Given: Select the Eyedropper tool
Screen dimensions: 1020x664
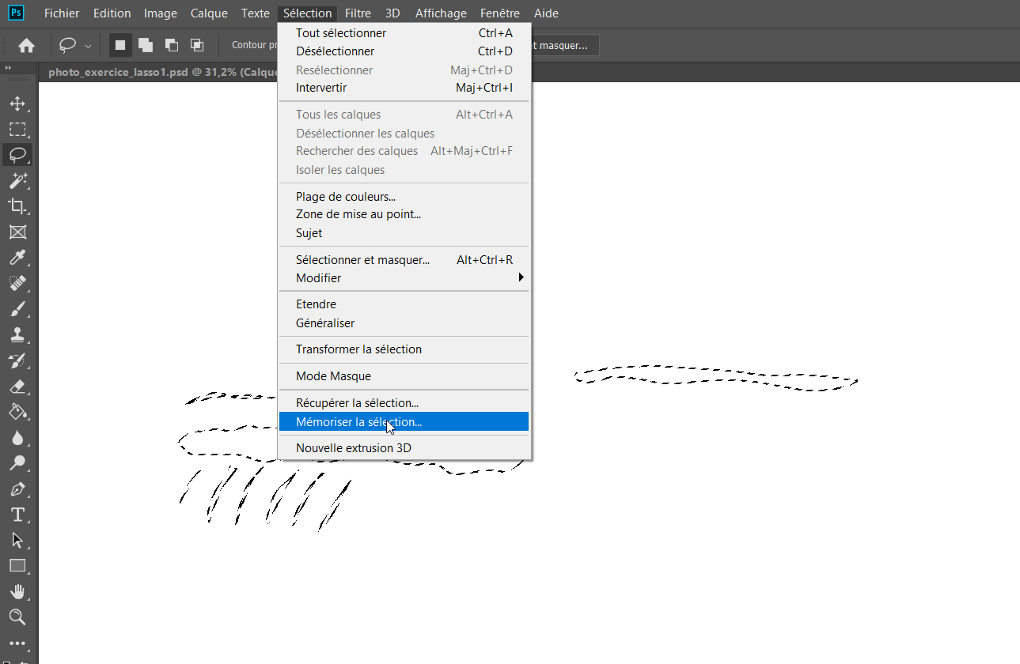Looking at the screenshot, I should point(17,258).
